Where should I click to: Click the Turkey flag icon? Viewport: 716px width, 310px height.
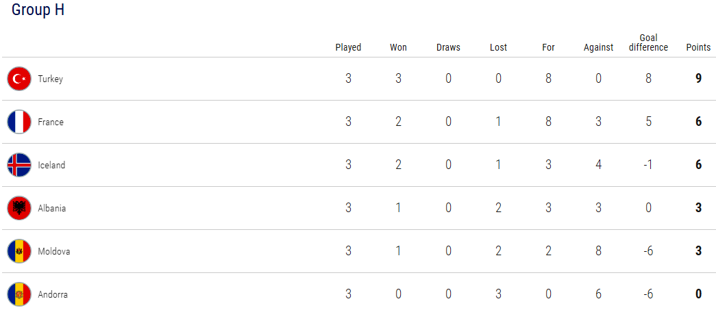tap(19, 79)
